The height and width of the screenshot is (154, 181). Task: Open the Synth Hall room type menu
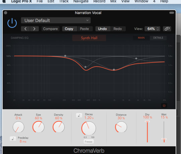click(x=89, y=38)
